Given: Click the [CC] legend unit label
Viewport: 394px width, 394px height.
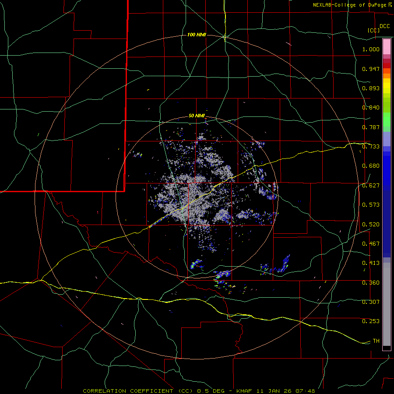Looking at the screenshot, I should click(373, 30).
